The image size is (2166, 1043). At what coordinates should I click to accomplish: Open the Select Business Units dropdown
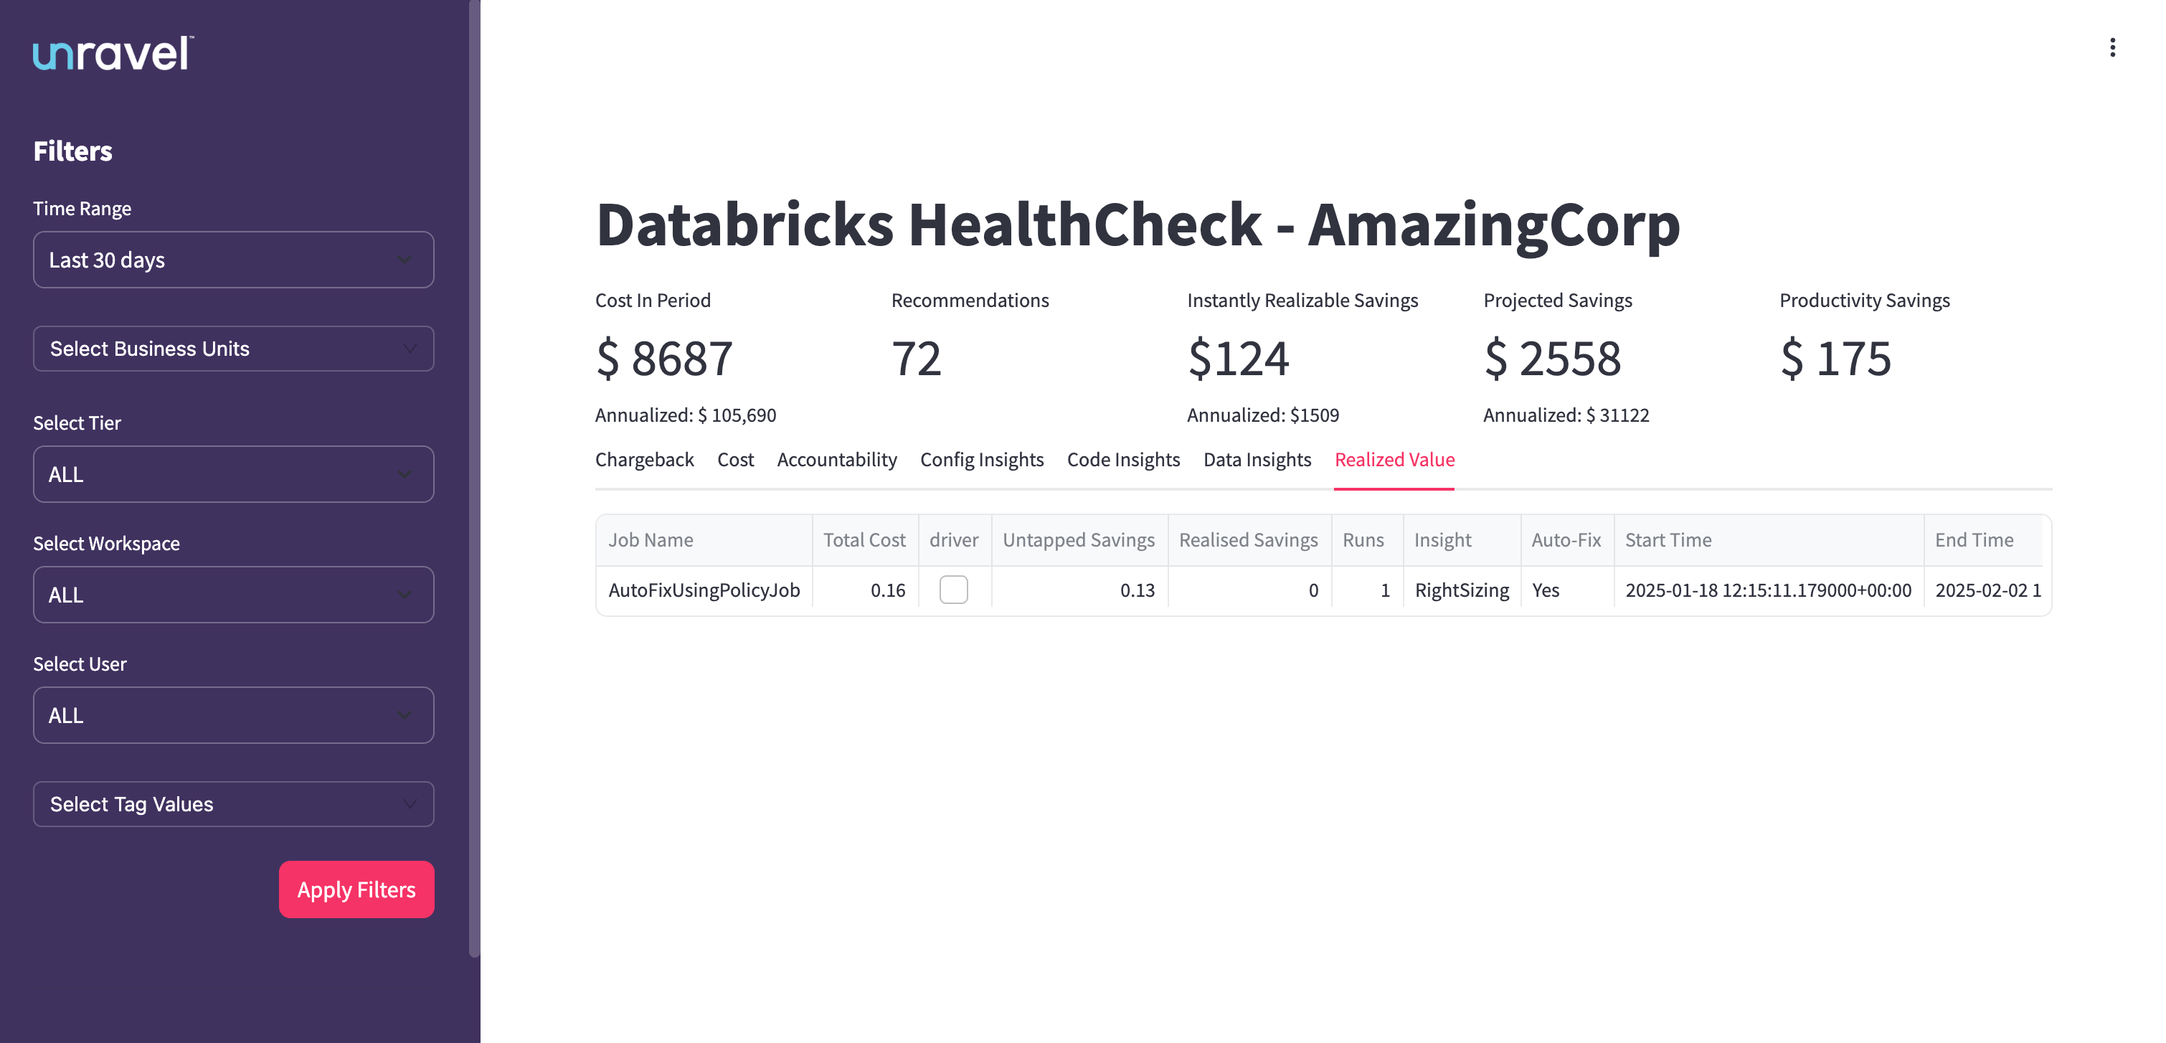tap(233, 349)
